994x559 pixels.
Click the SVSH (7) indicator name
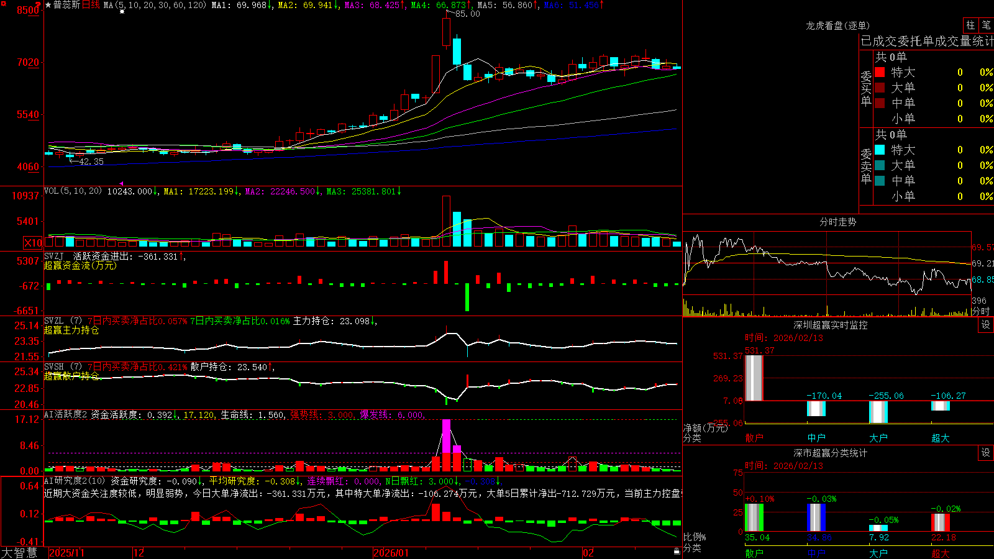[x=63, y=367]
